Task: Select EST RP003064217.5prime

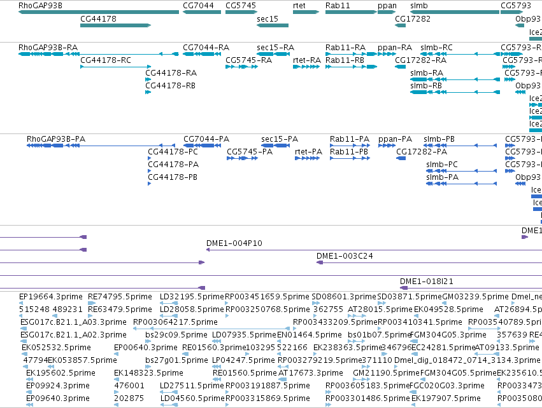Action: tap(211, 329)
